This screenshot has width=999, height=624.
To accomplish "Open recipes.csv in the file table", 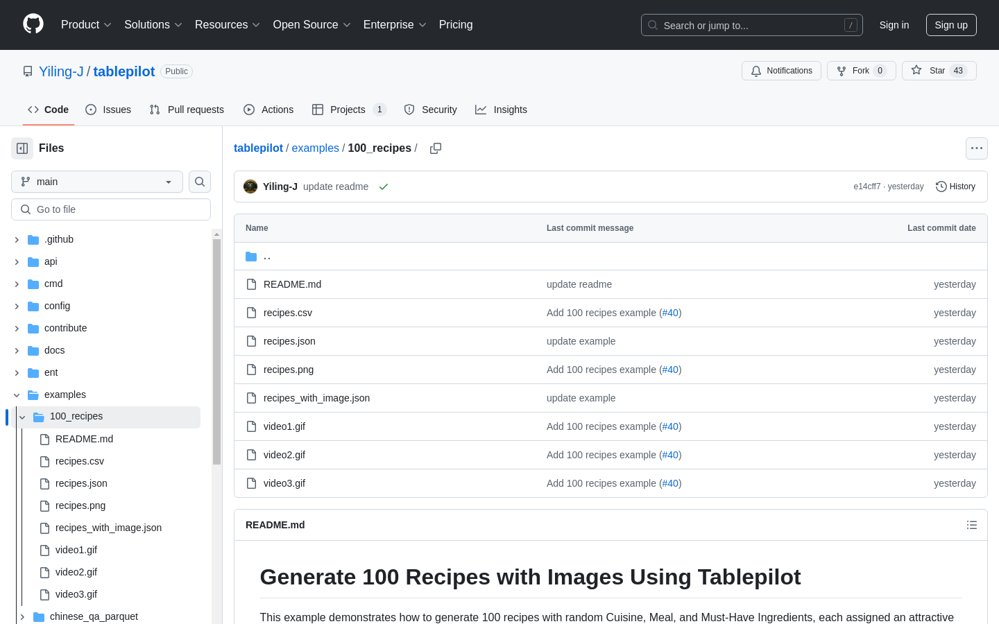I will click(x=288, y=313).
